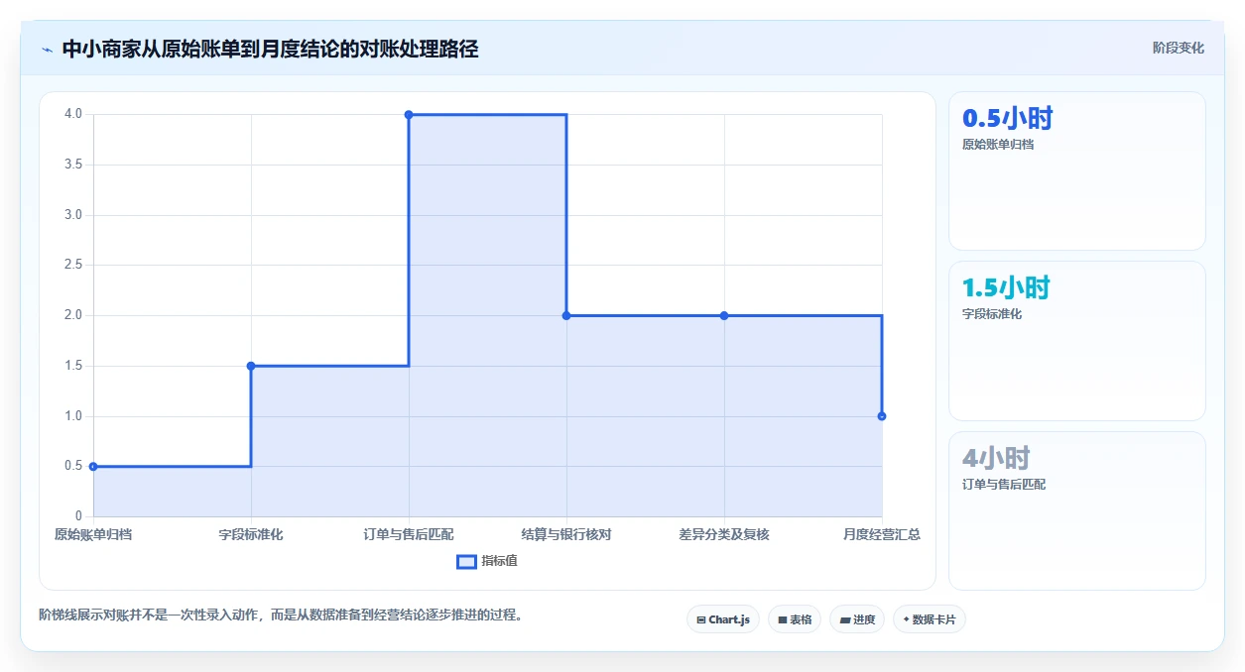The image size is (1245, 672).
Task: Click the footnote starting with 阶梯线展示对账
Action: 280,615
